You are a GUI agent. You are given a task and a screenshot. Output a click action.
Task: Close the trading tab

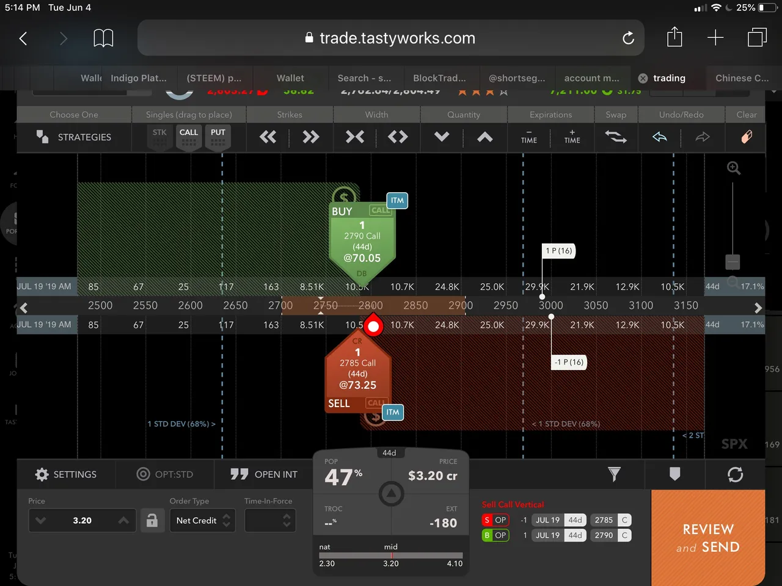pos(643,78)
